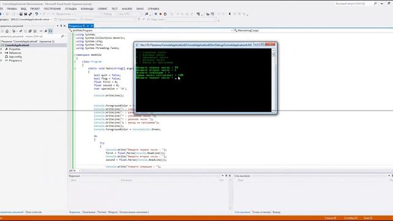Image resolution: width=393 pixels, height=221 pixels.
Task: Select App.config in Solution Explorer
Action: (x=15, y=56)
